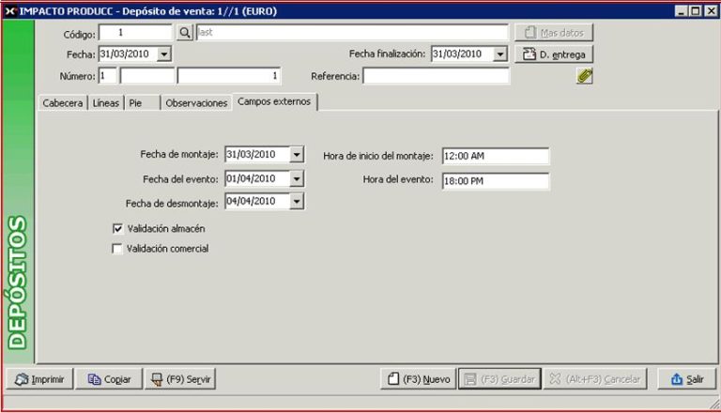The height and width of the screenshot is (413, 721).
Task: Open the Fecha dropdown calendar
Action: pyautogui.click(x=164, y=54)
